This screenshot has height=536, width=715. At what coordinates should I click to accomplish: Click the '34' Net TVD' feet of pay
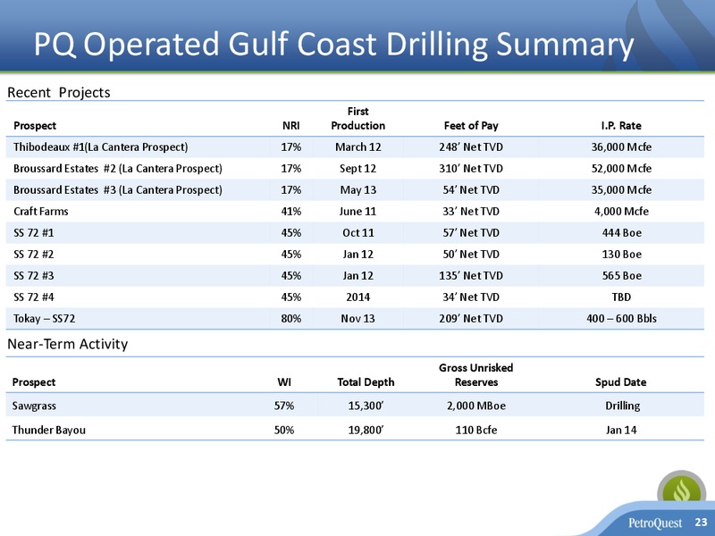click(x=471, y=297)
